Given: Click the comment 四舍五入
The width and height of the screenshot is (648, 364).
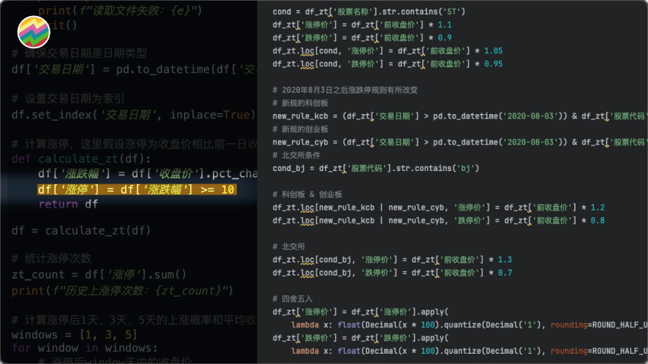Looking at the screenshot, I should tap(291, 299).
